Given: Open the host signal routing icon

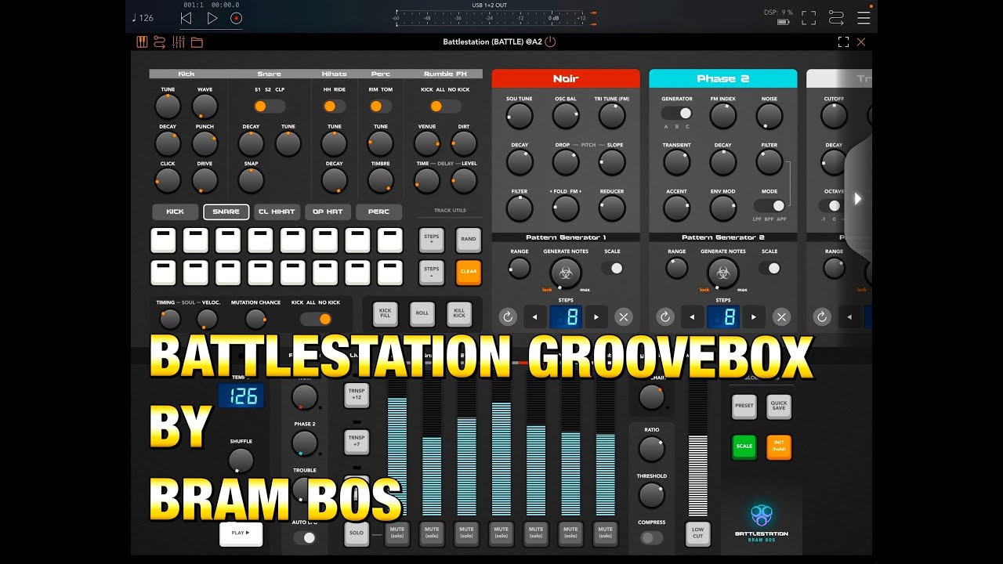Looking at the screenshot, I should [x=836, y=17].
